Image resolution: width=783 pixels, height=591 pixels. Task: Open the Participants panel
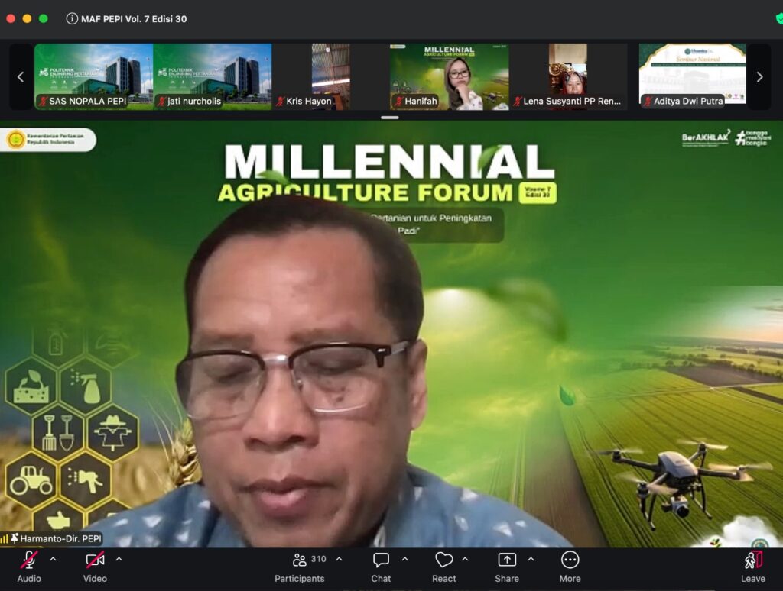[300, 567]
